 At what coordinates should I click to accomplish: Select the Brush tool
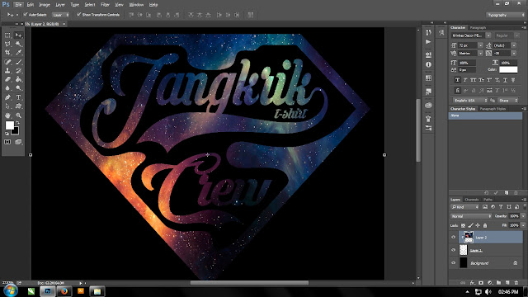(x=18, y=62)
